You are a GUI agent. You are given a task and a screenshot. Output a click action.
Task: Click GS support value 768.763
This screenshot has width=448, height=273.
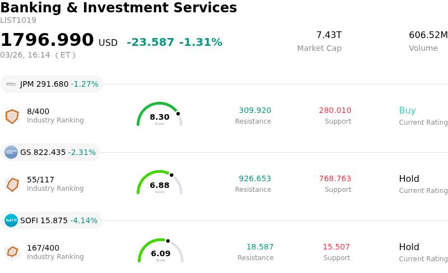(335, 179)
